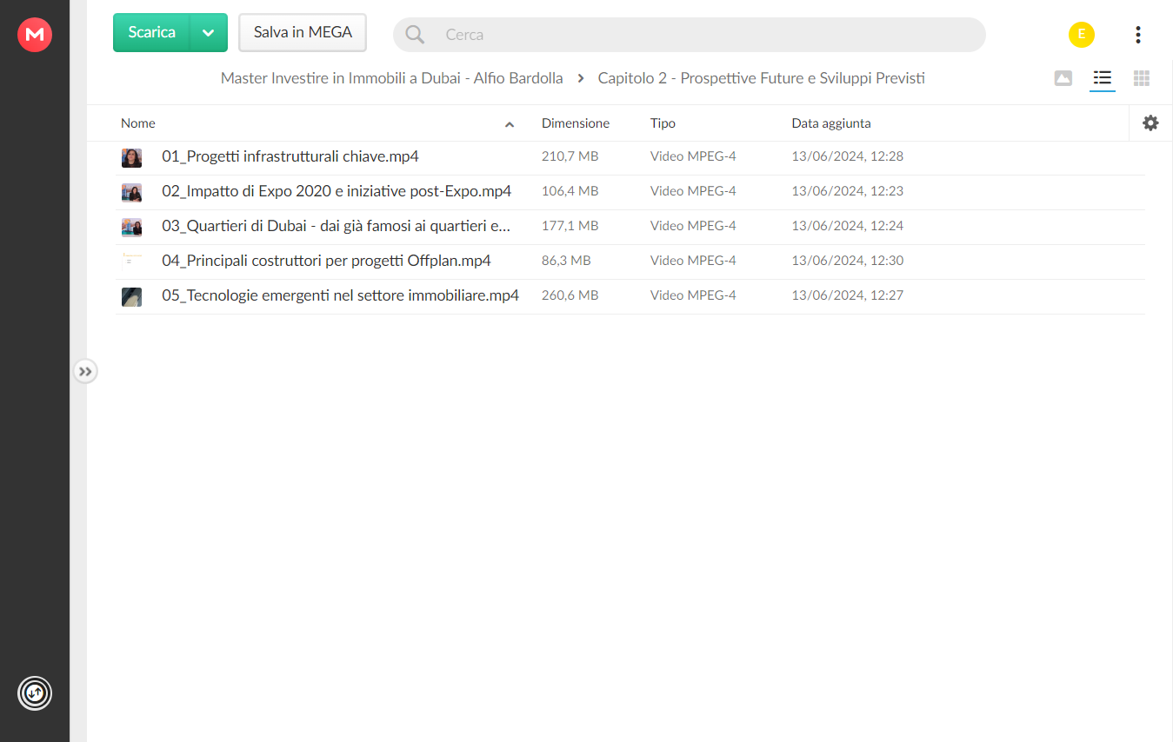Viewport: 1173px width, 742px height.
Task: Click the search magnifier icon
Action: (416, 35)
